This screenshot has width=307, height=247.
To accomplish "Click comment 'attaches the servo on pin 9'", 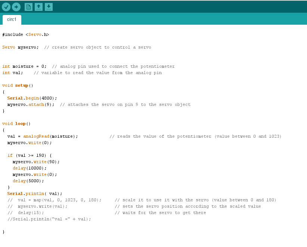I will pyautogui.click(x=103, y=104).
